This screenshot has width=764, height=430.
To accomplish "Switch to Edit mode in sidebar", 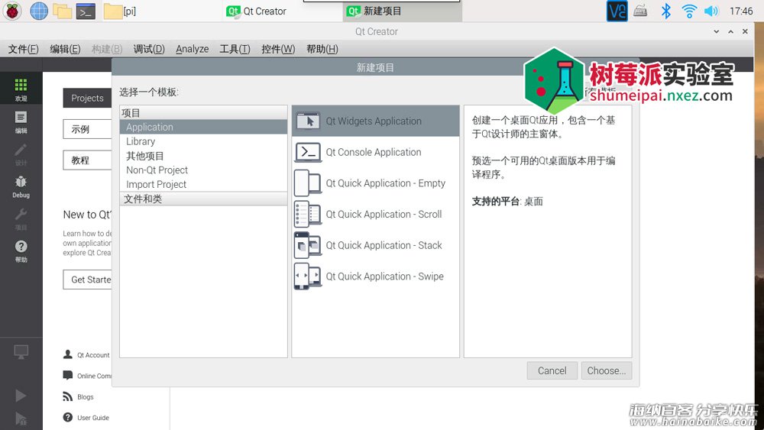I will coord(21,122).
